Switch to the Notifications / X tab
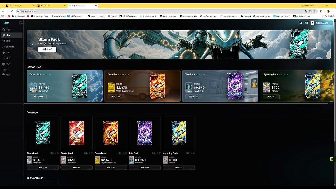Image resolution: width=336 pixels, height=189 pixels. (x=20, y=6)
